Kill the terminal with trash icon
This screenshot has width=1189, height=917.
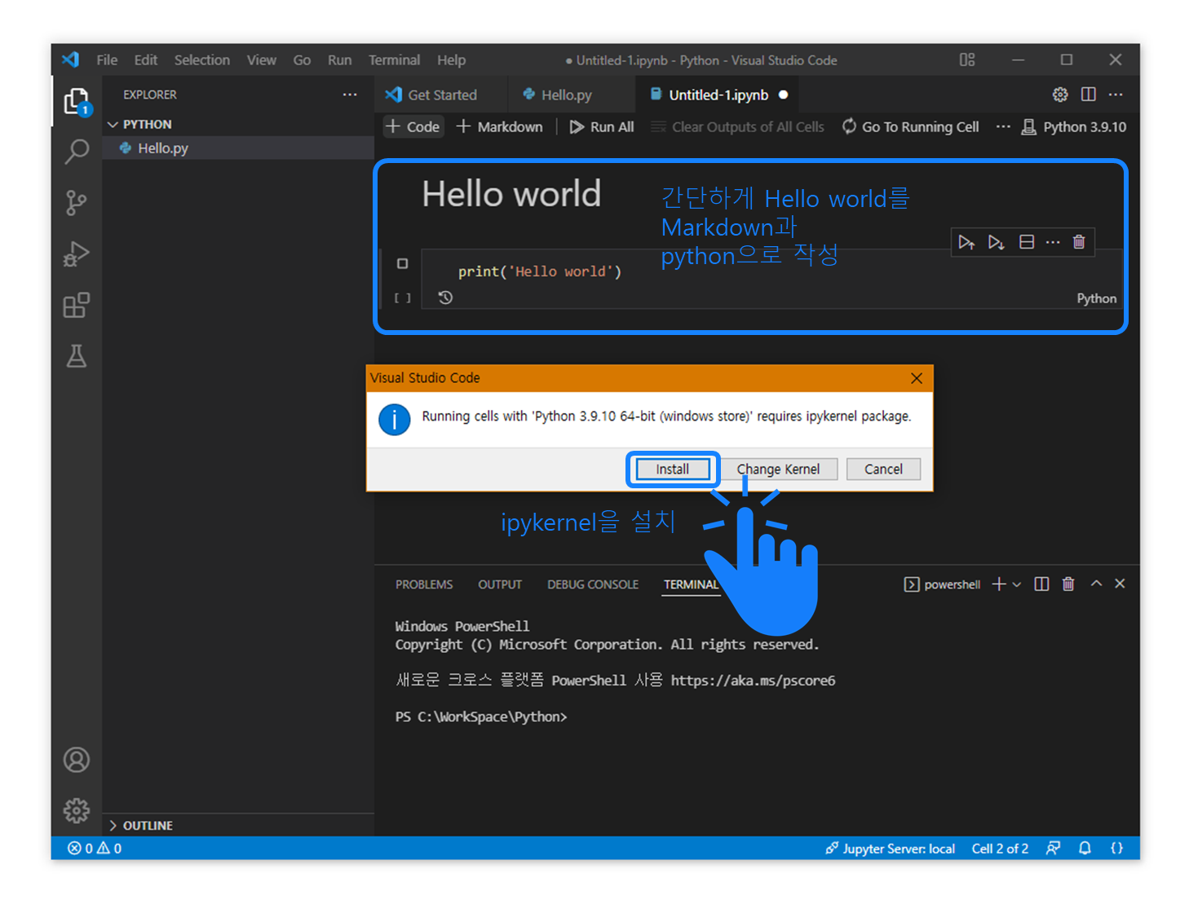1068,584
